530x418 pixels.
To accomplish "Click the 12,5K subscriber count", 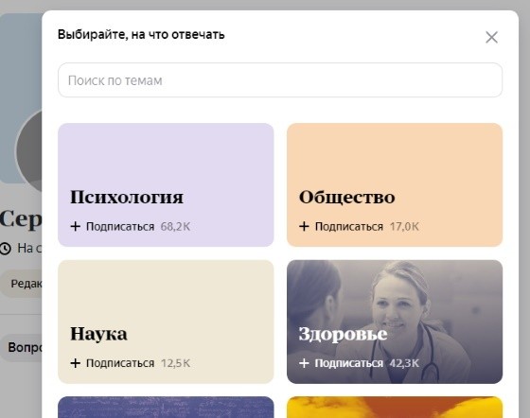I will pyautogui.click(x=175, y=363).
